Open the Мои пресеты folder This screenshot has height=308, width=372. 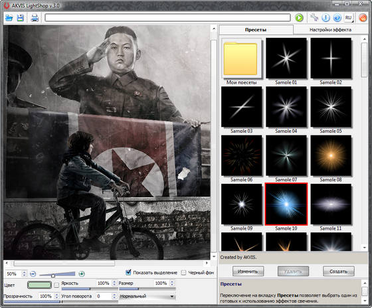[x=242, y=58]
